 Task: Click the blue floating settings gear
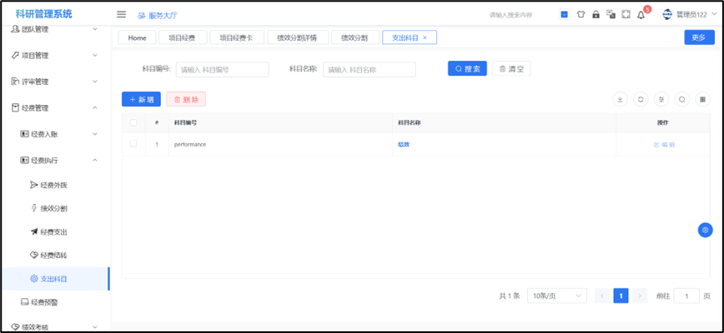705,230
